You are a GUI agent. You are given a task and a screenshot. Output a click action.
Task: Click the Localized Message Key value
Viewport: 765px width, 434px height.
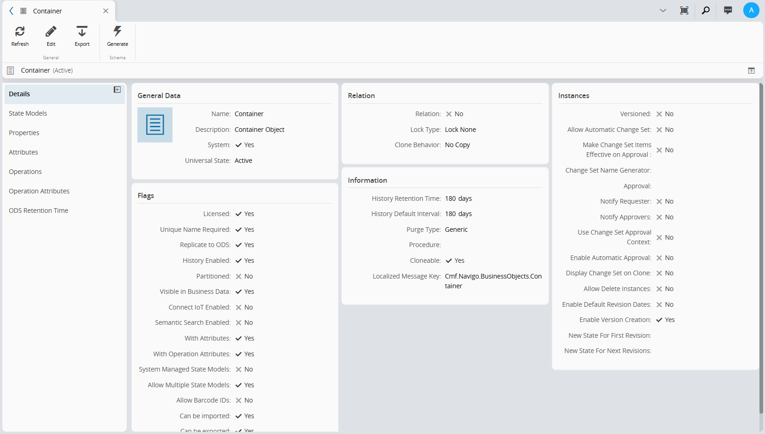point(494,281)
